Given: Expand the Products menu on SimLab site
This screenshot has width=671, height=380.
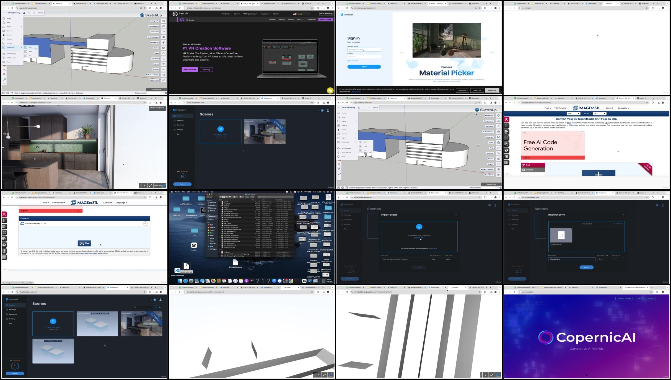Looking at the screenshot, I should point(226,14).
